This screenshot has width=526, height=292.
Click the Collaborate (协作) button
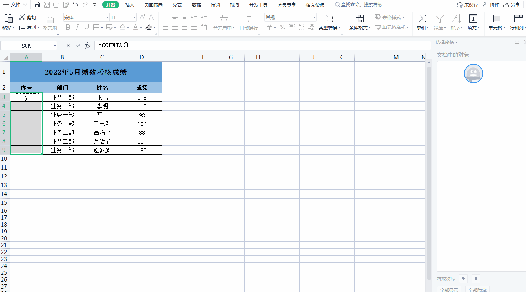pos(491,5)
